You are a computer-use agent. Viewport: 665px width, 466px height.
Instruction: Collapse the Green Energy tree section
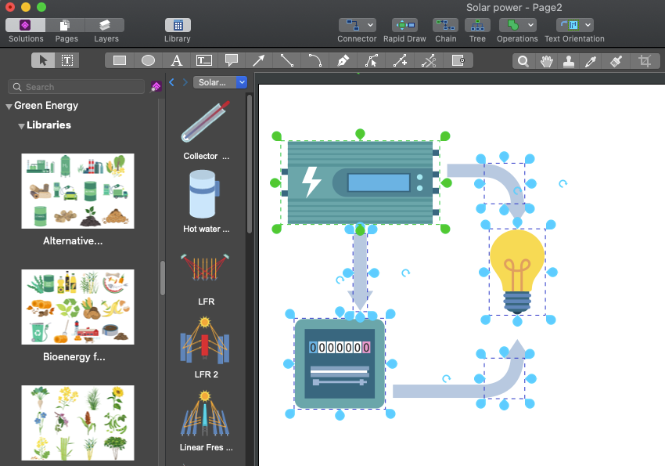click(9, 106)
